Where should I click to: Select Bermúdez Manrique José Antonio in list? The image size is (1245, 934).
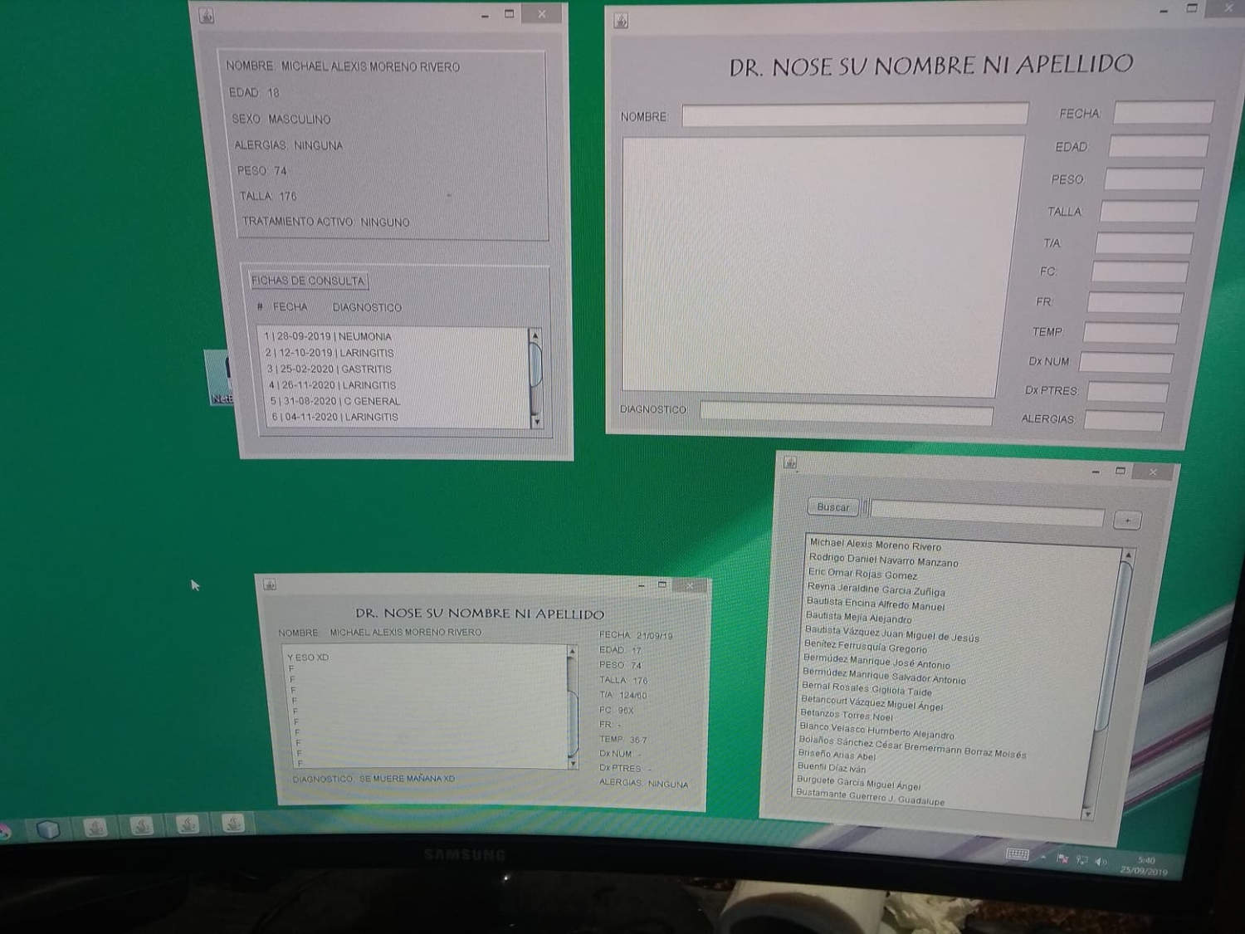pos(876,662)
